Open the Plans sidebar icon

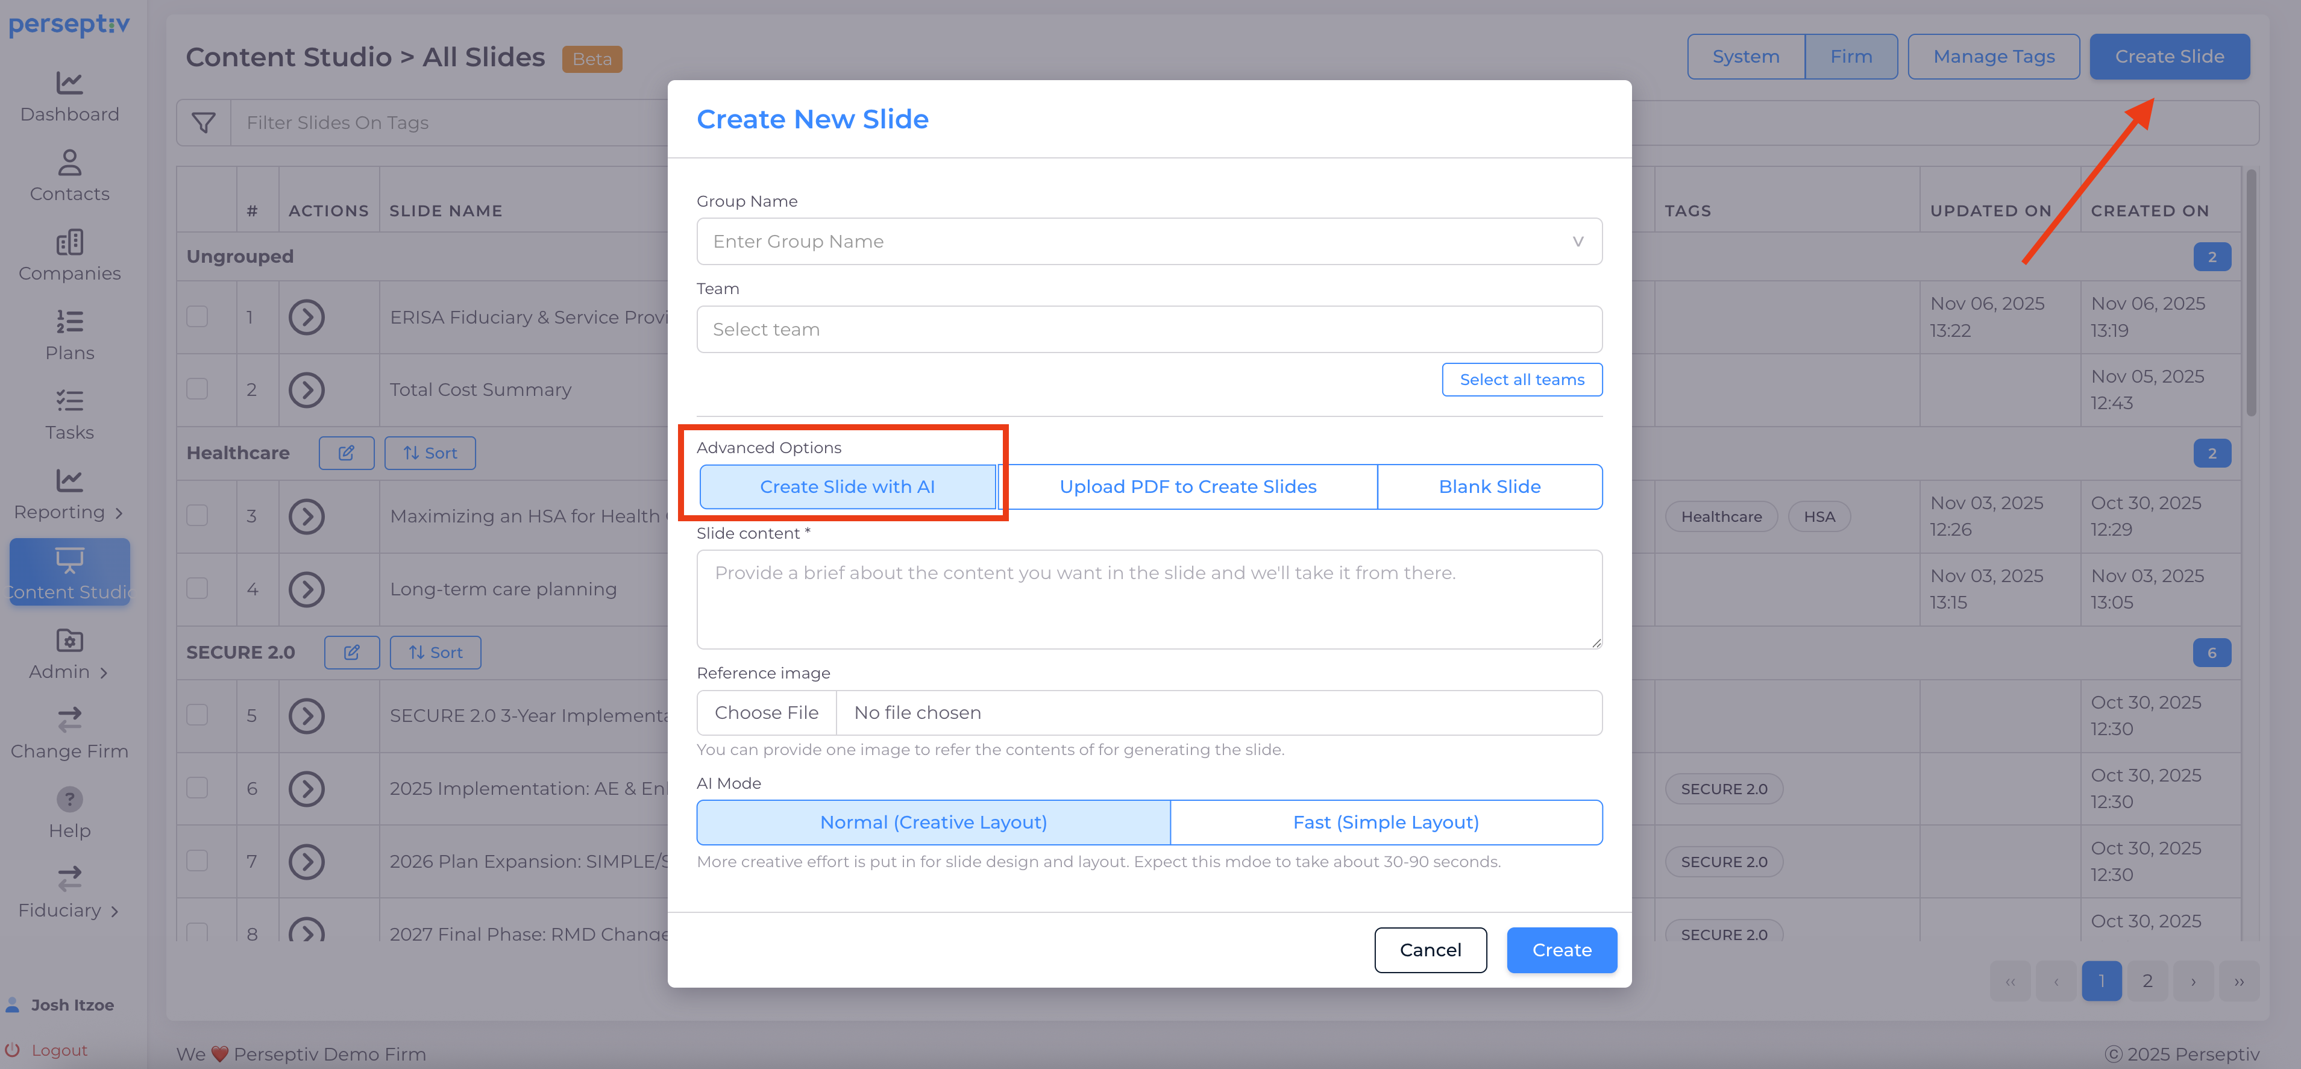point(69,322)
